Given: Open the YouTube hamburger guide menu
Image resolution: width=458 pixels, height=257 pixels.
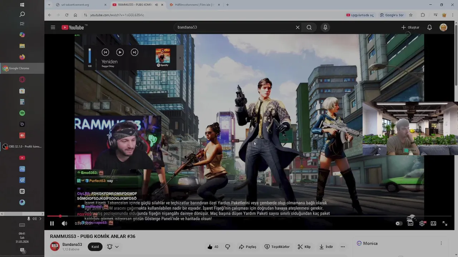Looking at the screenshot, I should [53, 27].
